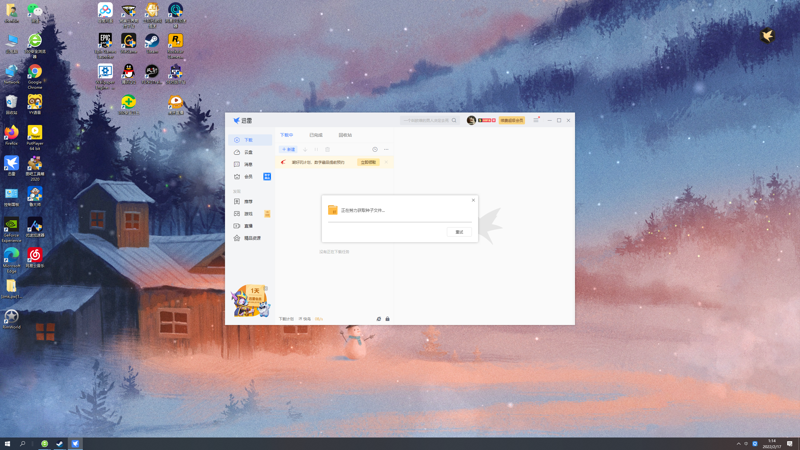Click the 重试 retry button
Viewport: 800px width, 450px height.
point(459,232)
